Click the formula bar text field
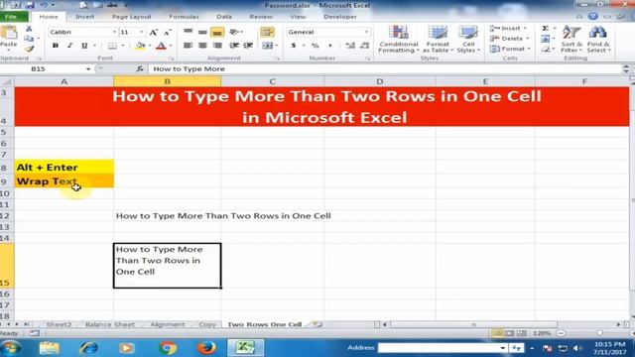This screenshot has height=357, width=635. [385, 68]
